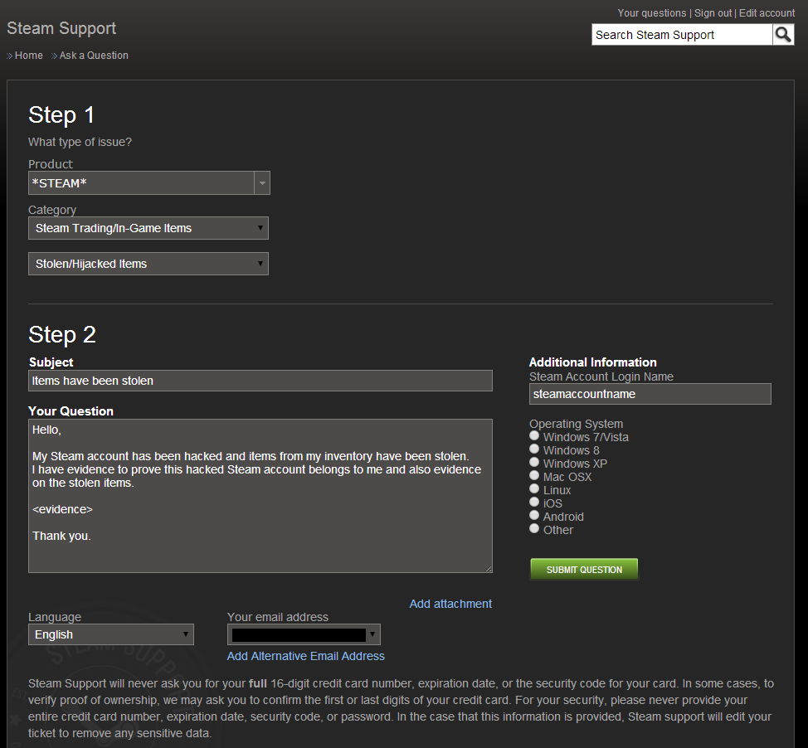Click the Operating System label
Screen dimensions: 808x748
576,424
